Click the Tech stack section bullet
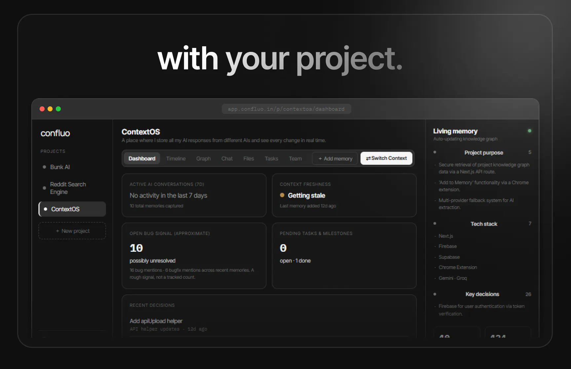The height and width of the screenshot is (369, 571). coord(435,224)
